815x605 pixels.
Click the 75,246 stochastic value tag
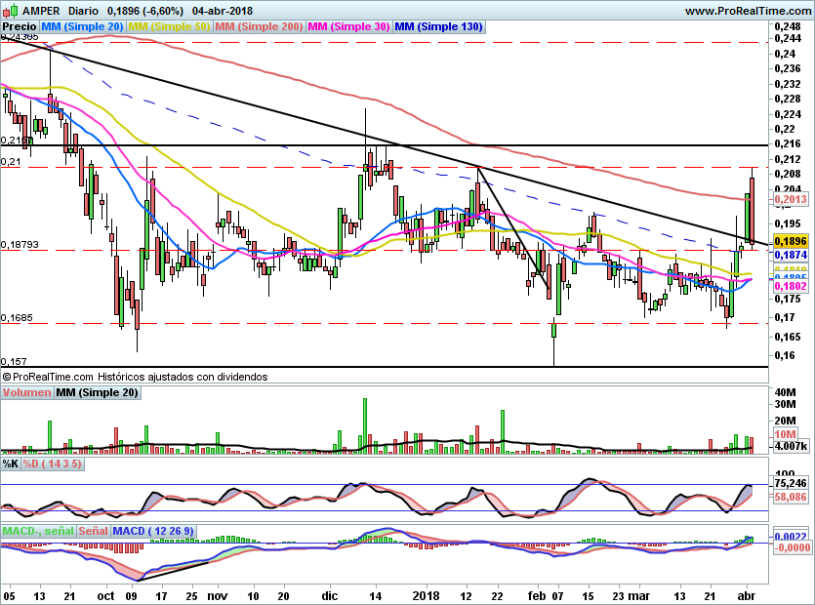[x=790, y=483]
